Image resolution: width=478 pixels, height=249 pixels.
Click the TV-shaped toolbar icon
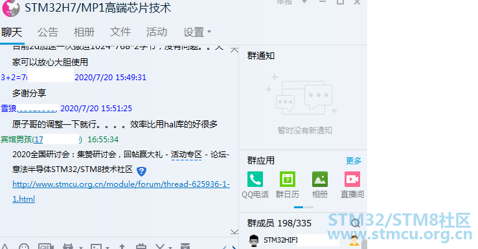[x=141, y=246]
